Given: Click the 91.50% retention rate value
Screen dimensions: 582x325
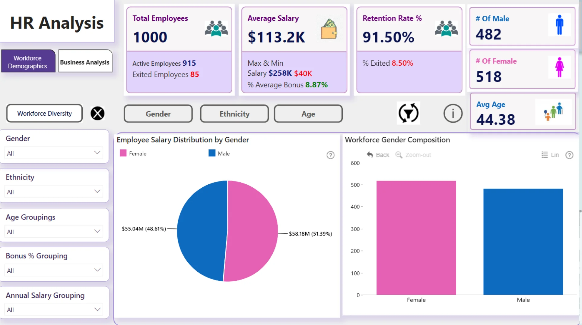Looking at the screenshot, I should pos(388,37).
